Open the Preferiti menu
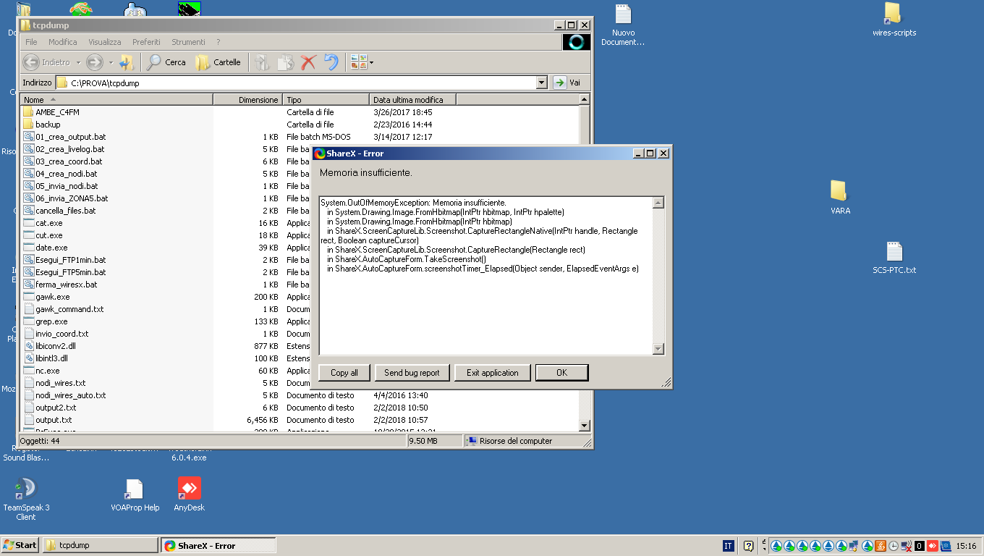The height and width of the screenshot is (556, 984). [x=146, y=42]
